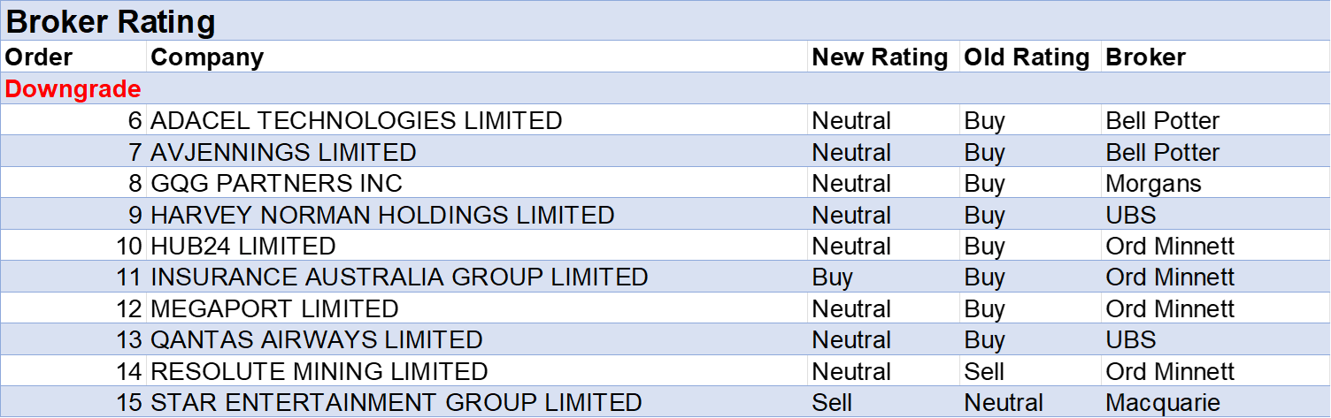Click the red Downgrade heading
Image resolution: width=1331 pixels, height=418 pixels.
(73, 89)
